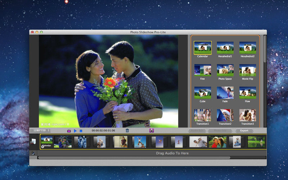
Task: Select the Hexahedral2 transition effect
Action: coord(248,48)
